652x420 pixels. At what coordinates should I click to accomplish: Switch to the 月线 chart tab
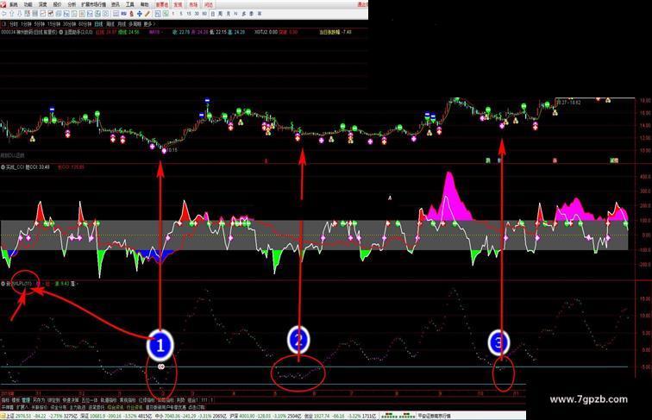(x=122, y=24)
